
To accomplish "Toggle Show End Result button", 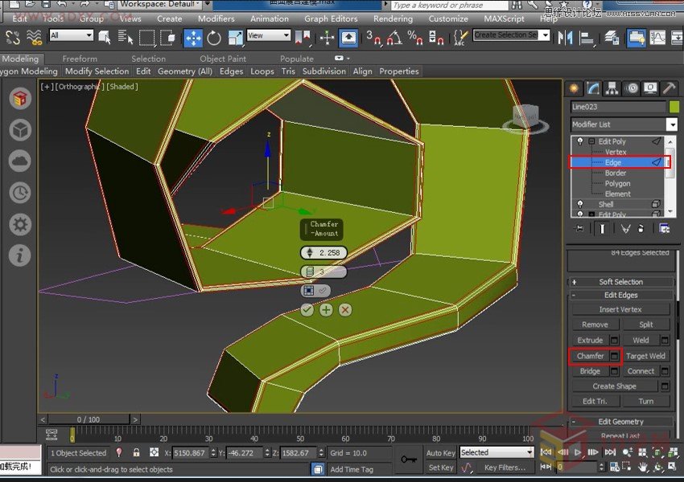I will pyautogui.click(x=602, y=229).
